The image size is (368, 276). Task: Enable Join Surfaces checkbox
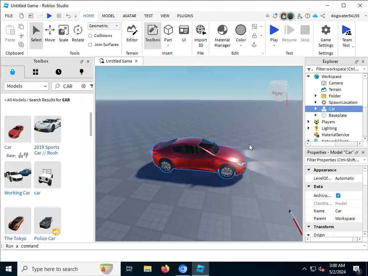[90, 45]
